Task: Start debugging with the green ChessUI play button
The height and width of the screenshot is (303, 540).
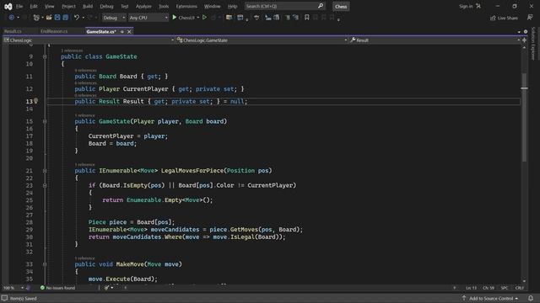Action: coord(175,17)
